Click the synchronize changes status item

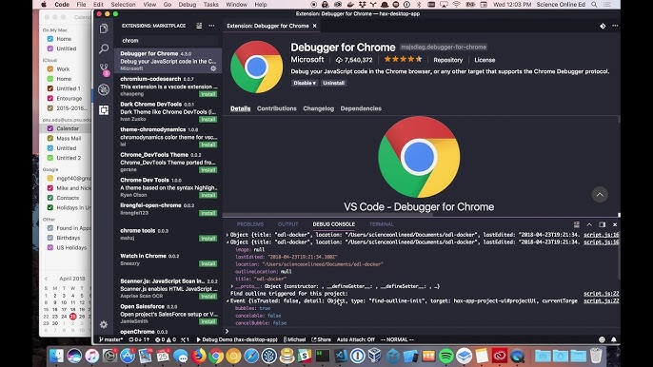[139, 339]
